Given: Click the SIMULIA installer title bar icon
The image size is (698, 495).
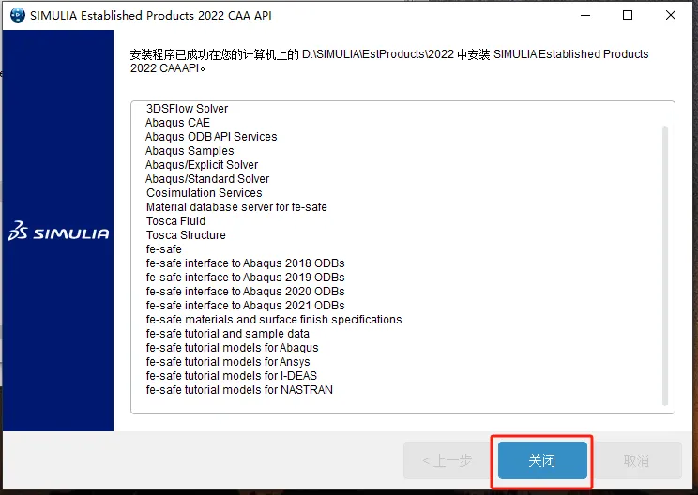Looking at the screenshot, I should point(18,15).
